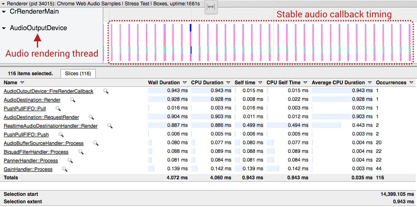The width and height of the screenshot is (417, 207).
Task: Click magnifier icon next to RealtimeAudioDestinationHandler::Render
Action: [110, 126]
